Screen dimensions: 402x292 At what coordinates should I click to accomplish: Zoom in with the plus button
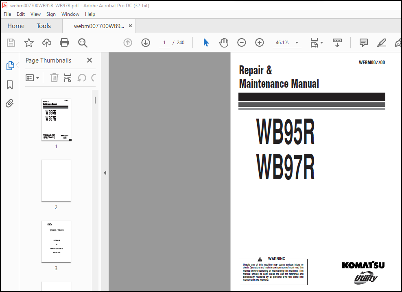point(260,43)
